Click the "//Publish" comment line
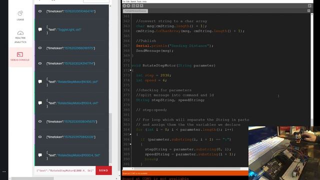Viewport: 320px width, 180px height. coord(146,41)
